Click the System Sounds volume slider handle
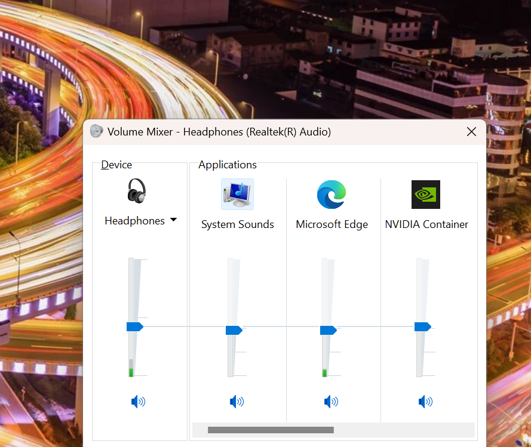Screen dimensions: 531x447 [234, 330]
